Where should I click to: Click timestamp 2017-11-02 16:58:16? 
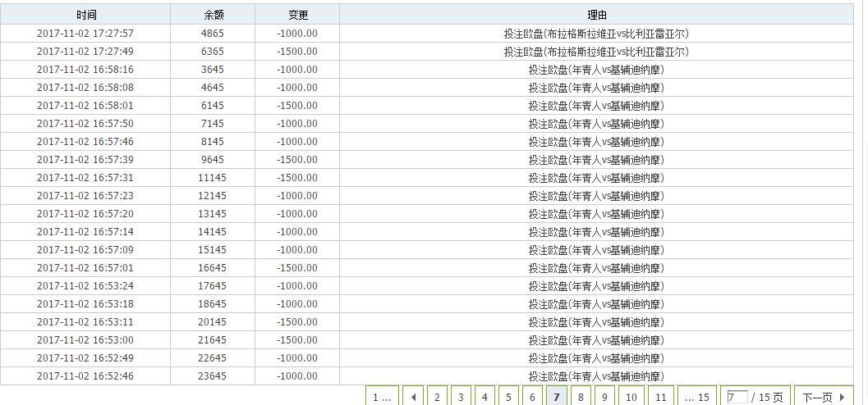[x=85, y=70]
